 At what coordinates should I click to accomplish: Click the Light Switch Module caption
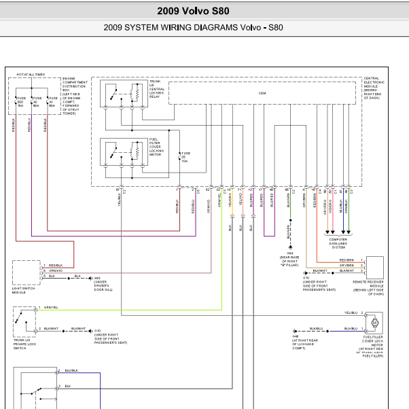pyautogui.click(x=23, y=290)
